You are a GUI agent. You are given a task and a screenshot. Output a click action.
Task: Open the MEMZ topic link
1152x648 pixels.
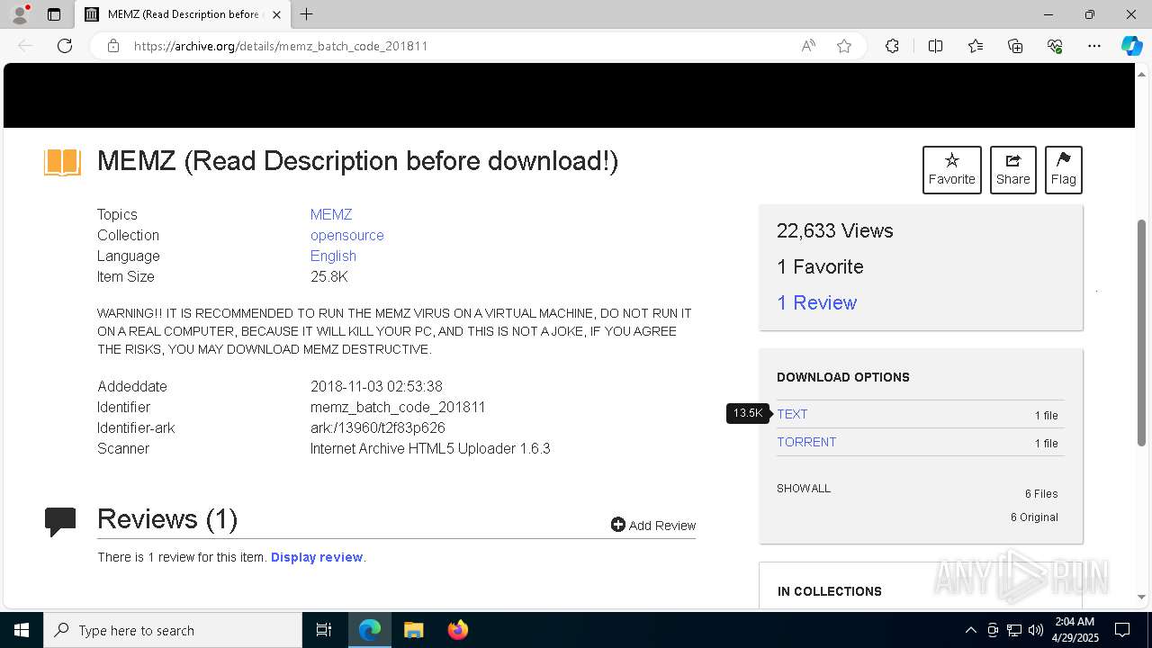click(x=331, y=214)
